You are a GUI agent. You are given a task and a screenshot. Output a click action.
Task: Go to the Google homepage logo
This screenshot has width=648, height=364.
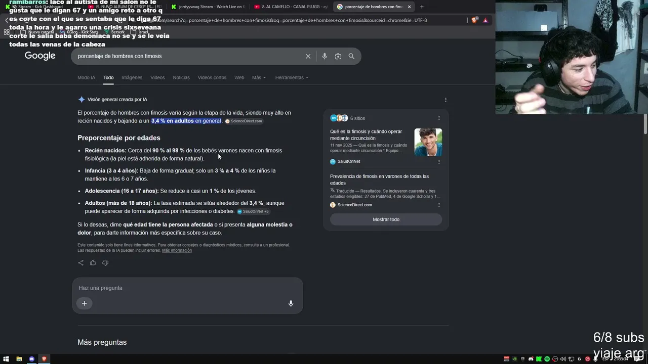click(x=40, y=56)
